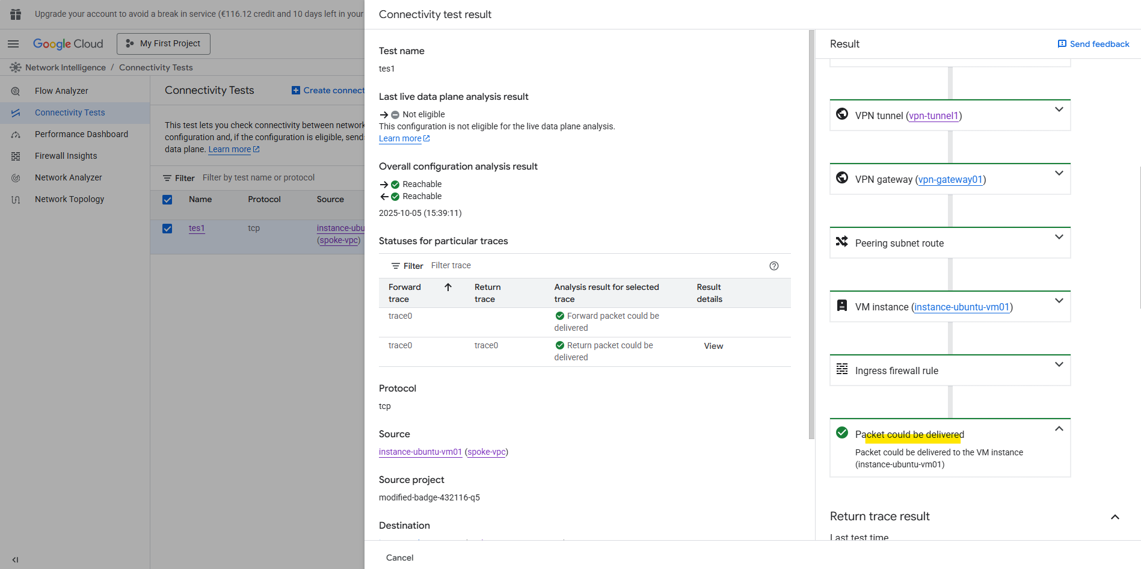Collapse the left sidebar navigation panel
The height and width of the screenshot is (569, 1141).
click(15, 559)
